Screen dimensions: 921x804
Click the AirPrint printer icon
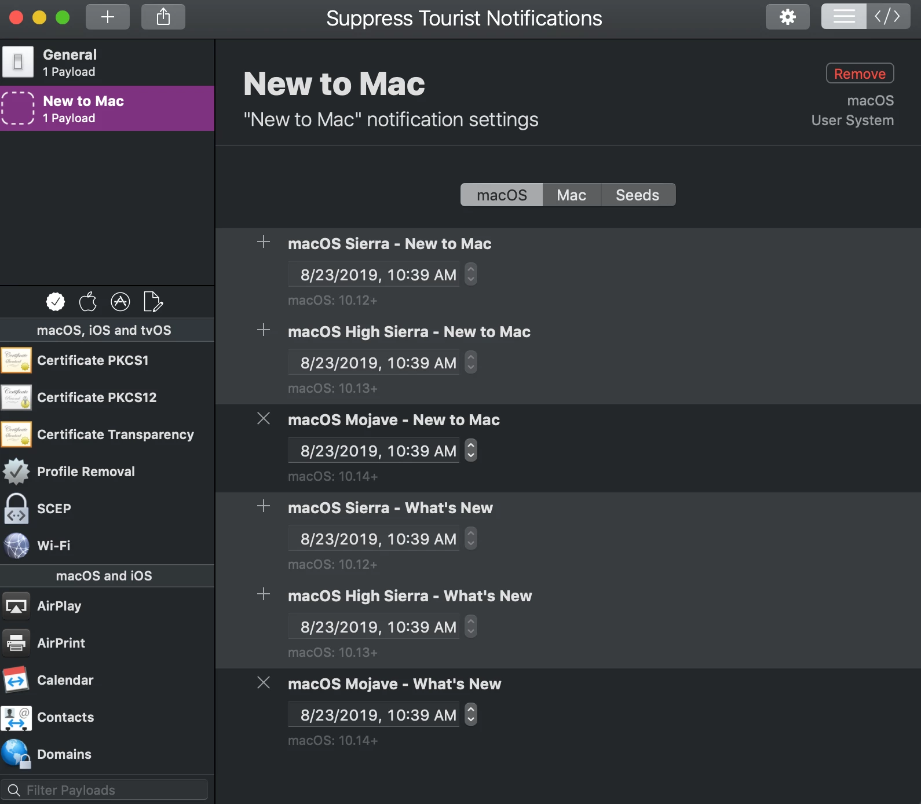(17, 643)
